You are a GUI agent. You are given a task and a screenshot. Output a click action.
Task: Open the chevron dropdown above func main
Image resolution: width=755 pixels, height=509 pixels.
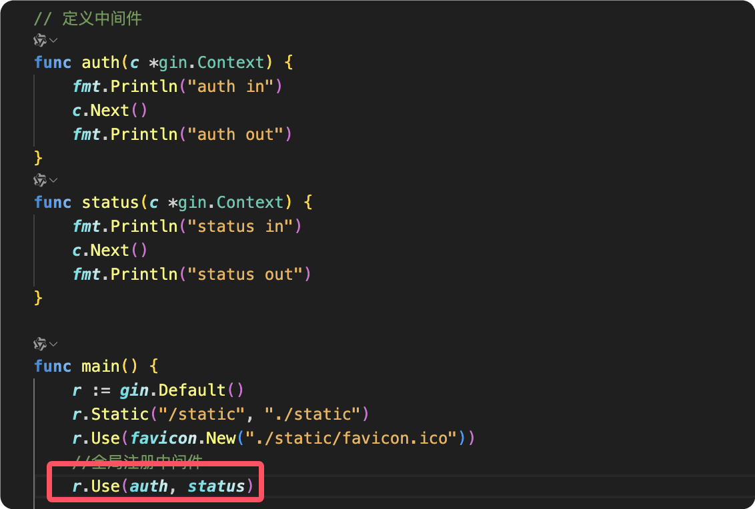click(53, 344)
